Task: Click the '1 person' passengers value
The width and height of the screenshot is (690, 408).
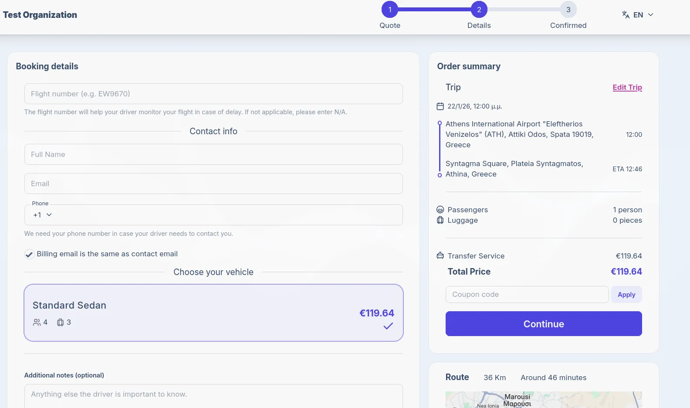Action: point(627,210)
